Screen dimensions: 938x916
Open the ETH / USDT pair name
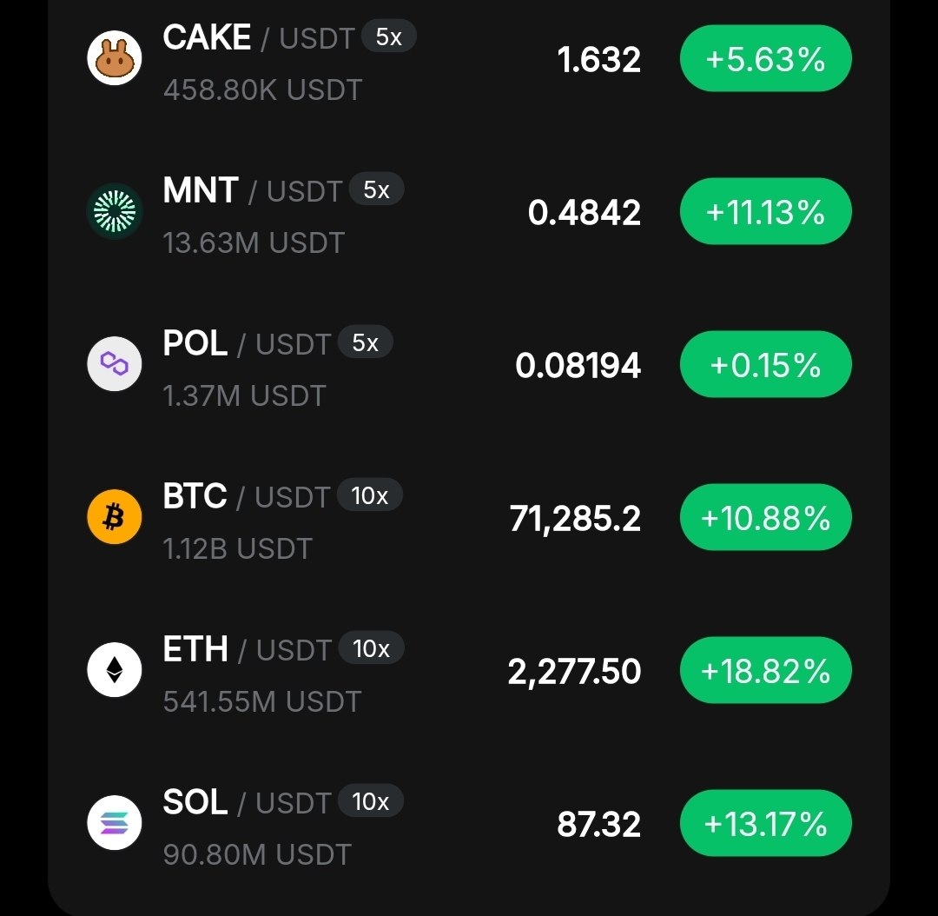coord(248,649)
